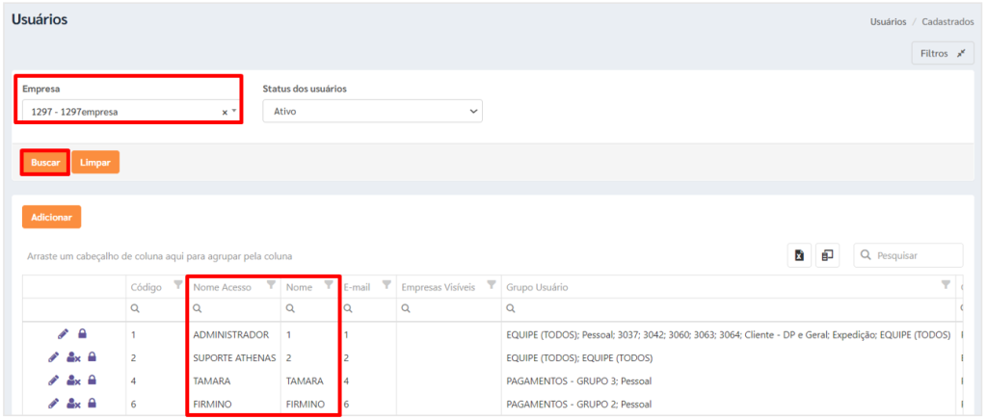The width and height of the screenshot is (987, 420).
Task: Click the edit pencil icon for FIRMINO
Action: (53, 403)
